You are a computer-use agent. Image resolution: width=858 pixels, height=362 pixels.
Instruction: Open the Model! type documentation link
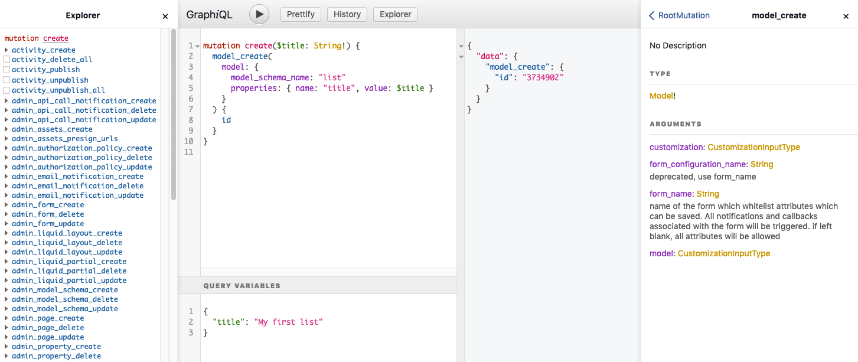pyautogui.click(x=660, y=95)
